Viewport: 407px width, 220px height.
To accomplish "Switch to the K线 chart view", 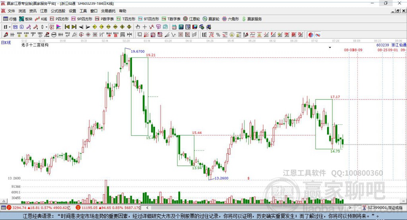I will tap(41, 19).
